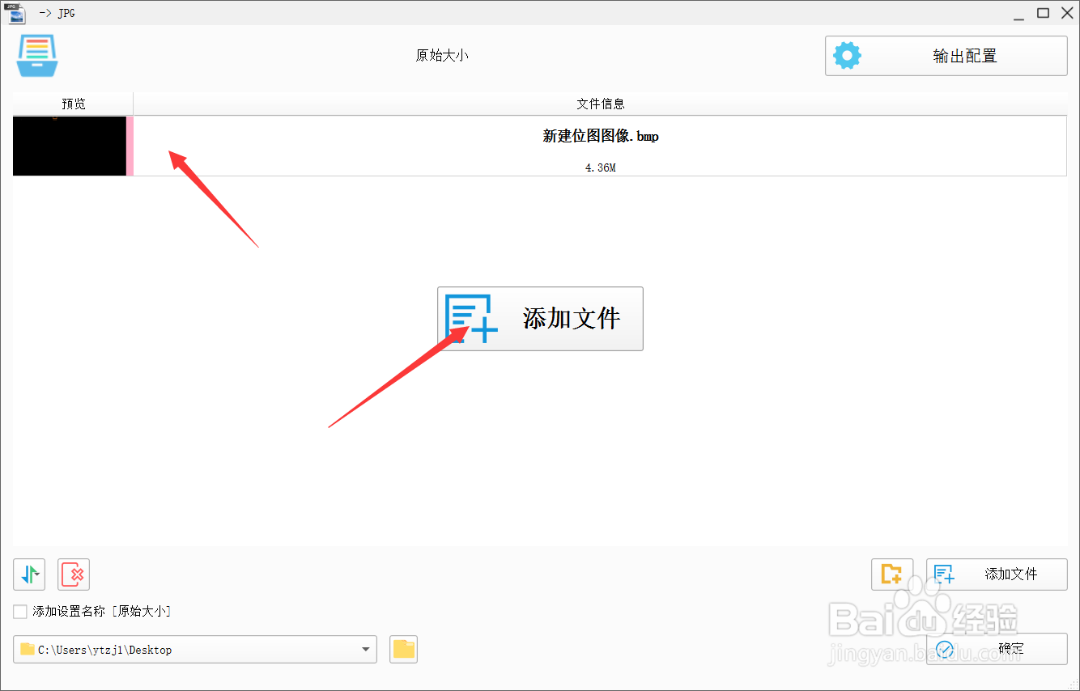Click the remove file red icon
This screenshot has width=1080, height=691.
coord(74,574)
